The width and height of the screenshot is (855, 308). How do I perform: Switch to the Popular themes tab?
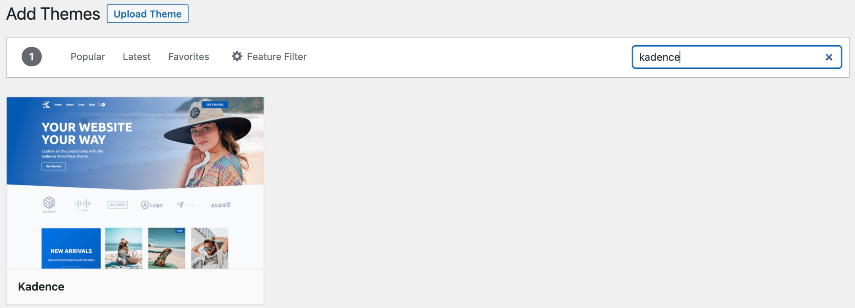pyautogui.click(x=88, y=57)
